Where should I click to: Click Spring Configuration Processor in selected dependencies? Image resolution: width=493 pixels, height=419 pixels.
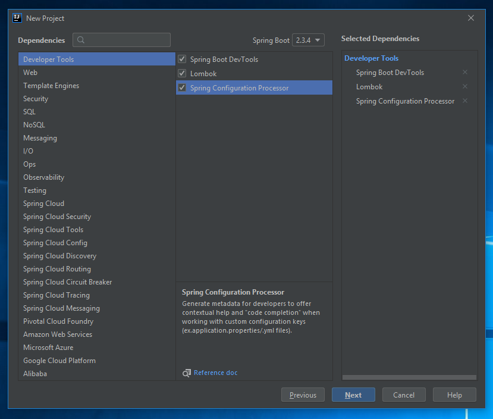(x=405, y=101)
